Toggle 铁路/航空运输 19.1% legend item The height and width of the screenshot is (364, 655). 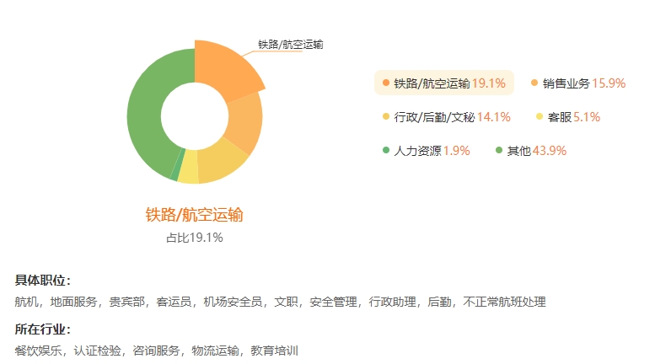443,83
